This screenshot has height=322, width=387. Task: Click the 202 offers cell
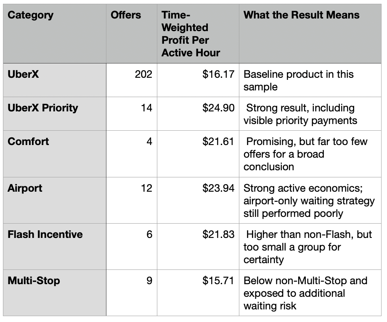[132, 80]
